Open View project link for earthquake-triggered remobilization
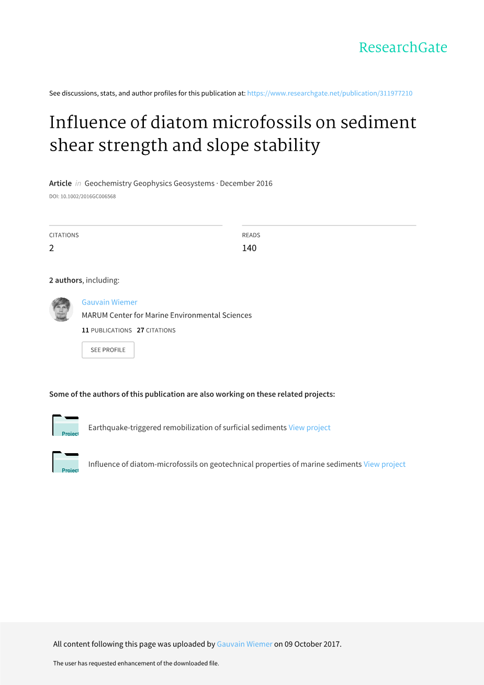This screenshot has width=484, height=685. 309,428
